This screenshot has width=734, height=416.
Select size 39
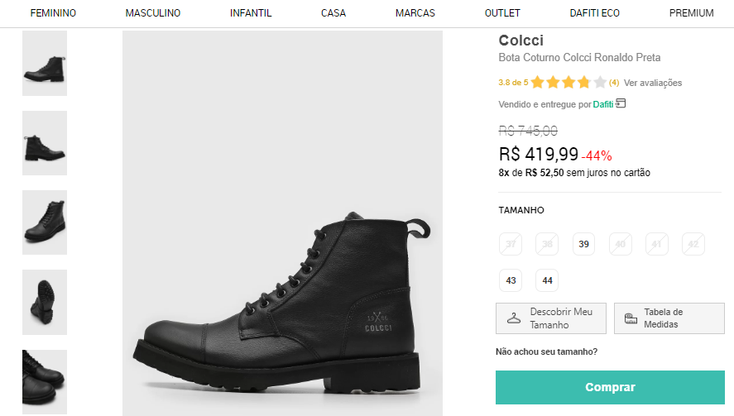tap(583, 244)
